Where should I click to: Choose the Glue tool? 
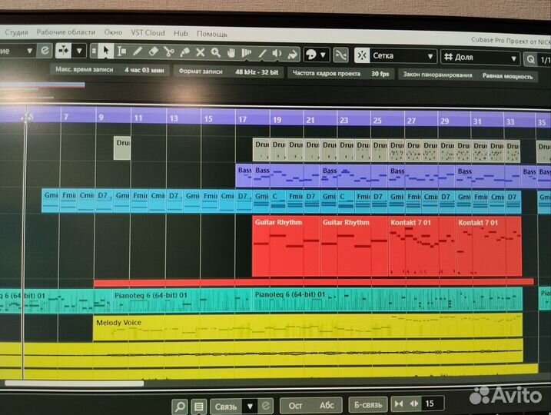(x=184, y=52)
